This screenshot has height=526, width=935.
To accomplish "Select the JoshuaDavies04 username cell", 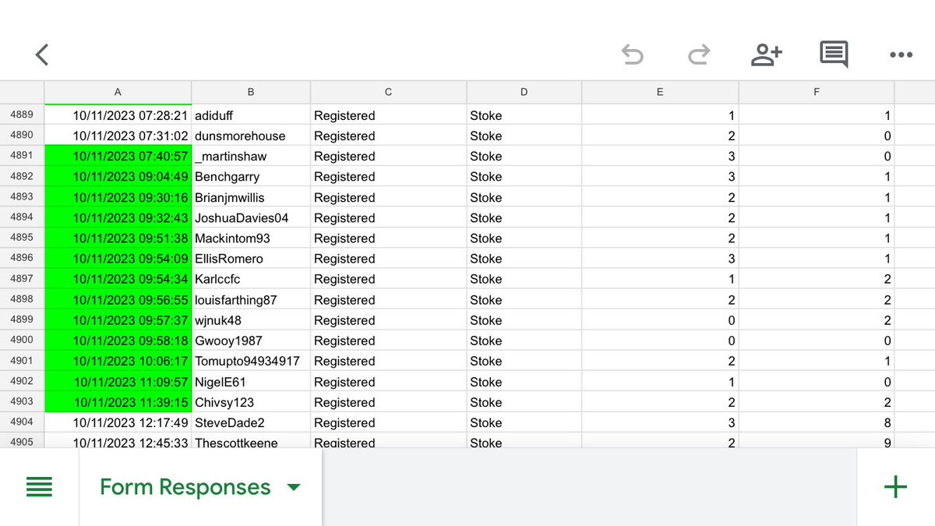I will (251, 217).
